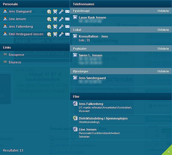The width and height of the screenshot is (172, 155).
Task: Select staff member Jens Damgaard
Action: click(20, 11)
